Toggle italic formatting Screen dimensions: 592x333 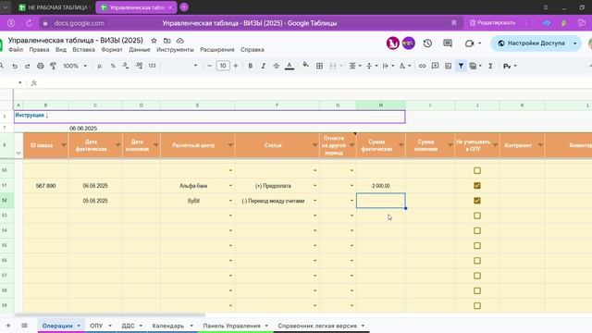[263, 66]
